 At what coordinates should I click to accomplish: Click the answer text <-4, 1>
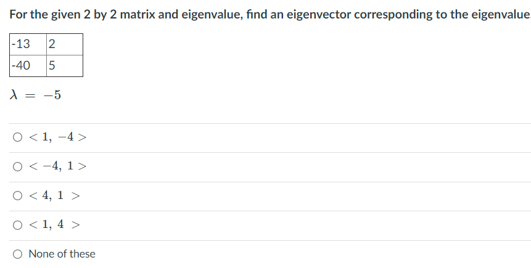click(x=57, y=166)
